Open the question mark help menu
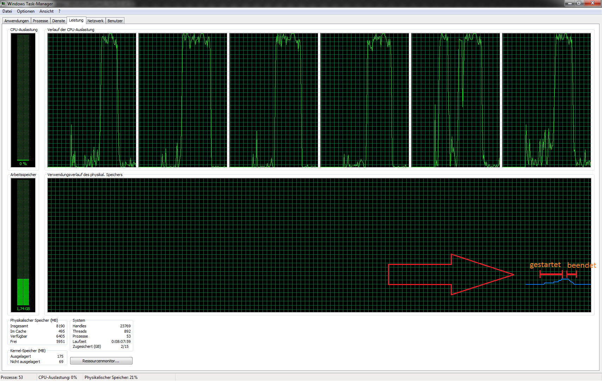The image size is (602, 381). click(x=60, y=11)
